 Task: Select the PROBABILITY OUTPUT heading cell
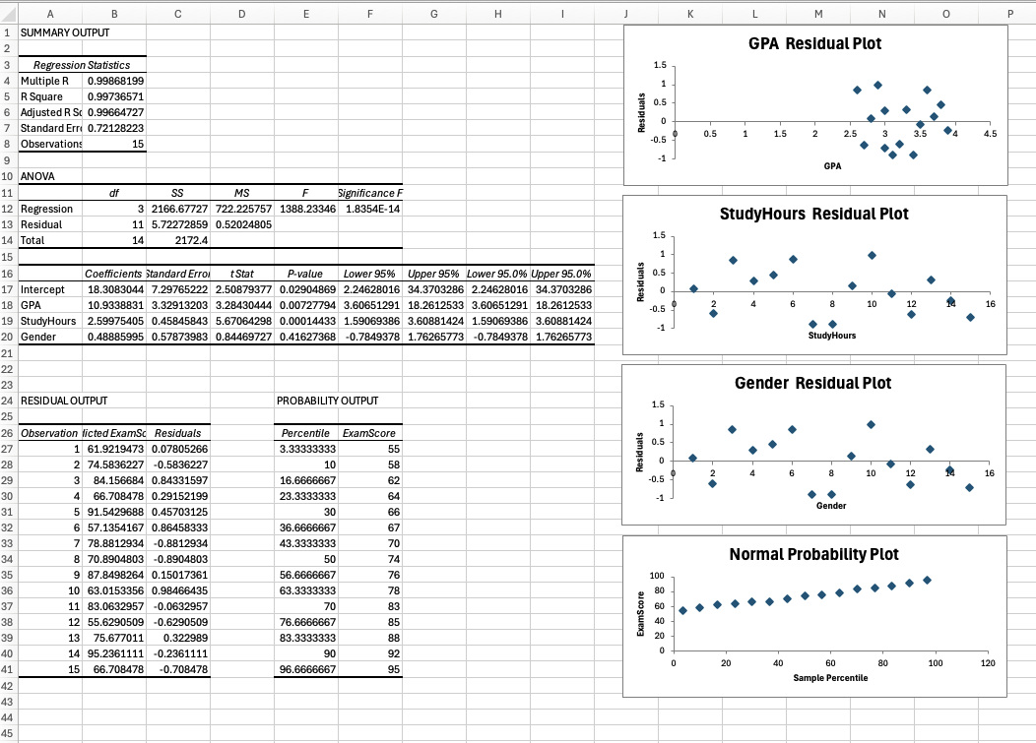[x=327, y=402]
